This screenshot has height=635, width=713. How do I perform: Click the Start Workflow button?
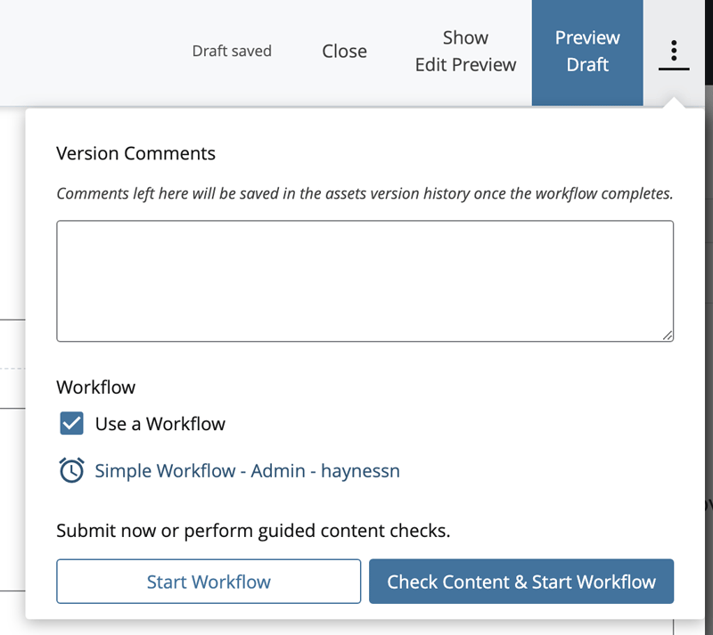tap(208, 581)
